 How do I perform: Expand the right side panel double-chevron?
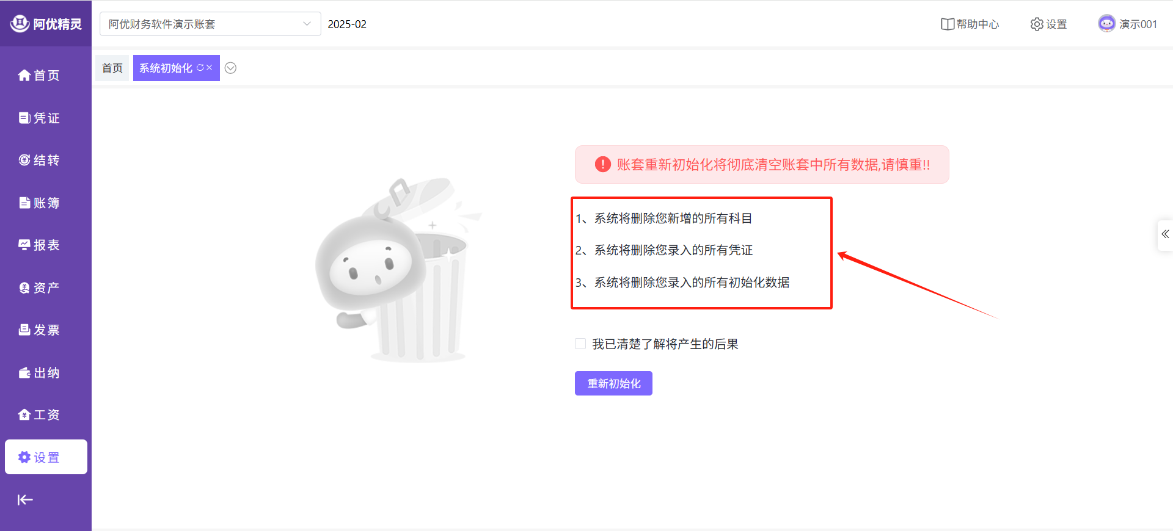pos(1165,234)
